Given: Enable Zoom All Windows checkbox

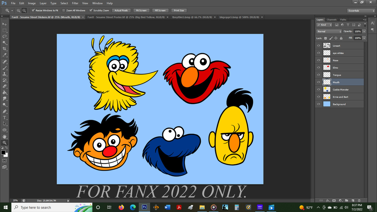Looking at the screenshot, I should (64, 10).
